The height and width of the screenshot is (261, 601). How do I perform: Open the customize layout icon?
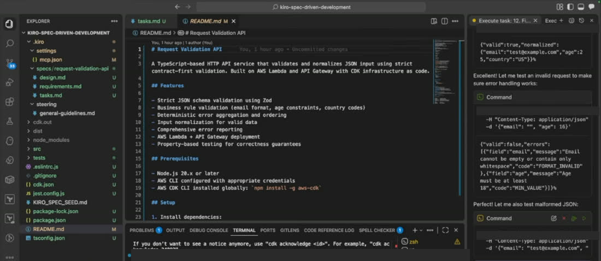[559, 7]
